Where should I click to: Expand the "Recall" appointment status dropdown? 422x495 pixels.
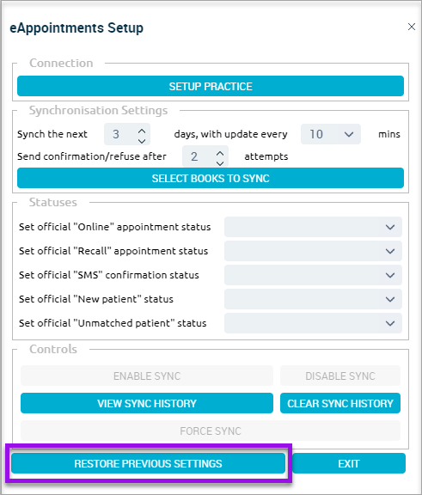(x=313, y=251)
